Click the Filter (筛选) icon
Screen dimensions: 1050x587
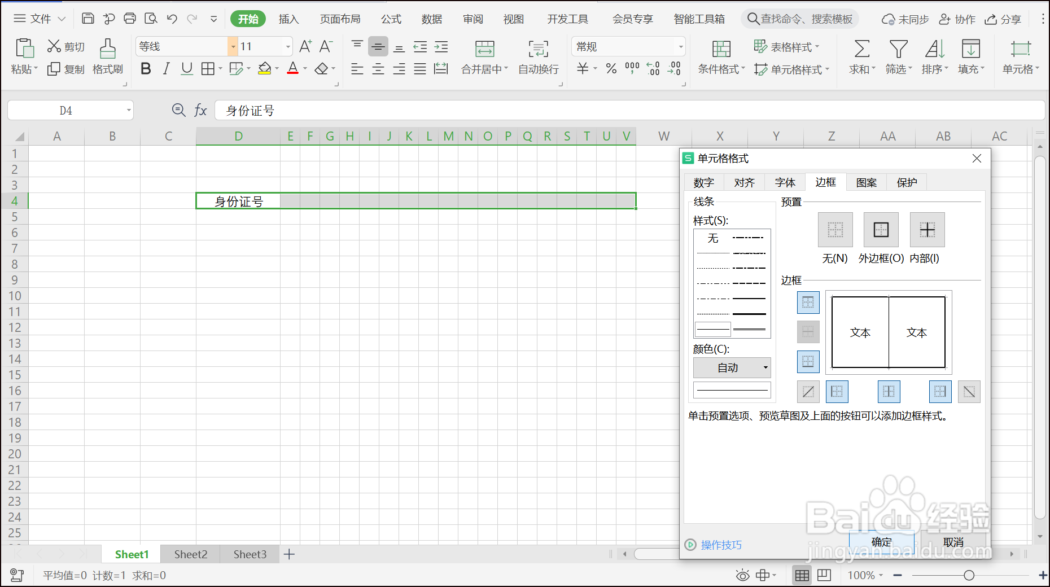[x=898, y=56]
